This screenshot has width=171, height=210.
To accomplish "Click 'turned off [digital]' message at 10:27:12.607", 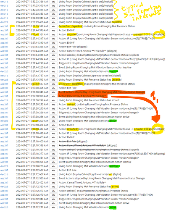I will click(90, 174).
